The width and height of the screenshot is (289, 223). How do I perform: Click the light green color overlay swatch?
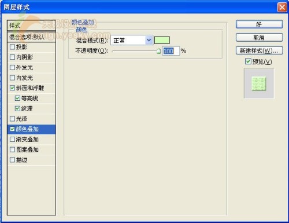coord(162,41)
